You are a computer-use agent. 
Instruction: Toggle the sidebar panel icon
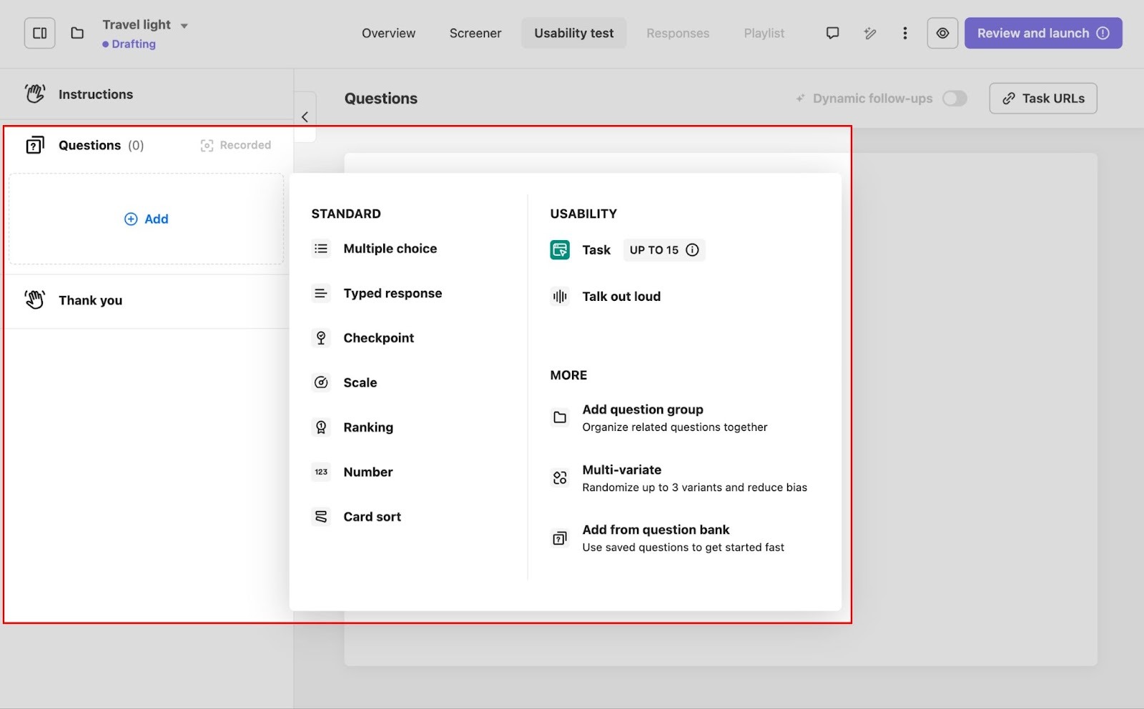[39, 34]
